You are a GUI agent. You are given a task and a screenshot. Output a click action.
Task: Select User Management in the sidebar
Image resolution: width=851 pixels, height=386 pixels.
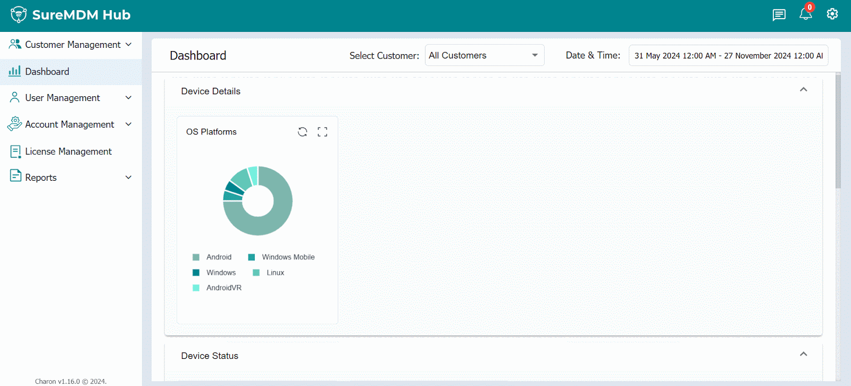[x=71, y=98]
